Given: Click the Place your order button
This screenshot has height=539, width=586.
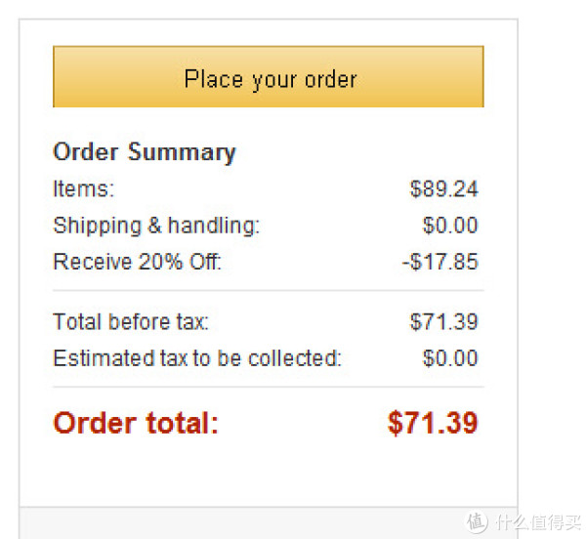Looking at the screenshot, I should coord(269,76).
